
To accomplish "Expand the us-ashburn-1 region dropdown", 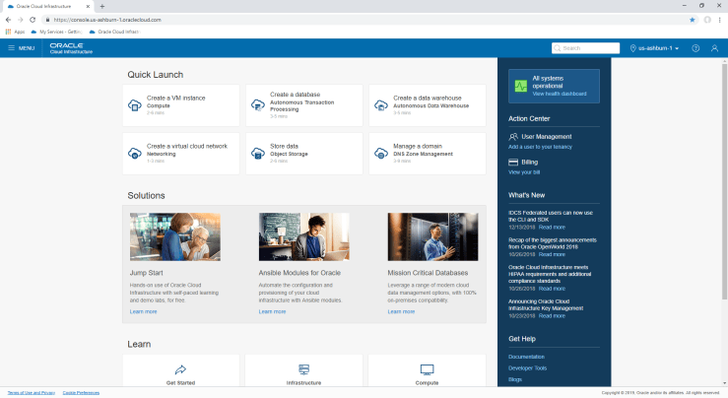I will tap(654, 48).
